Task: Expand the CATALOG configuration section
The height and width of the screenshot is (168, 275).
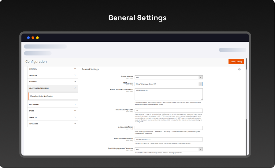Action: click(53, 82)
